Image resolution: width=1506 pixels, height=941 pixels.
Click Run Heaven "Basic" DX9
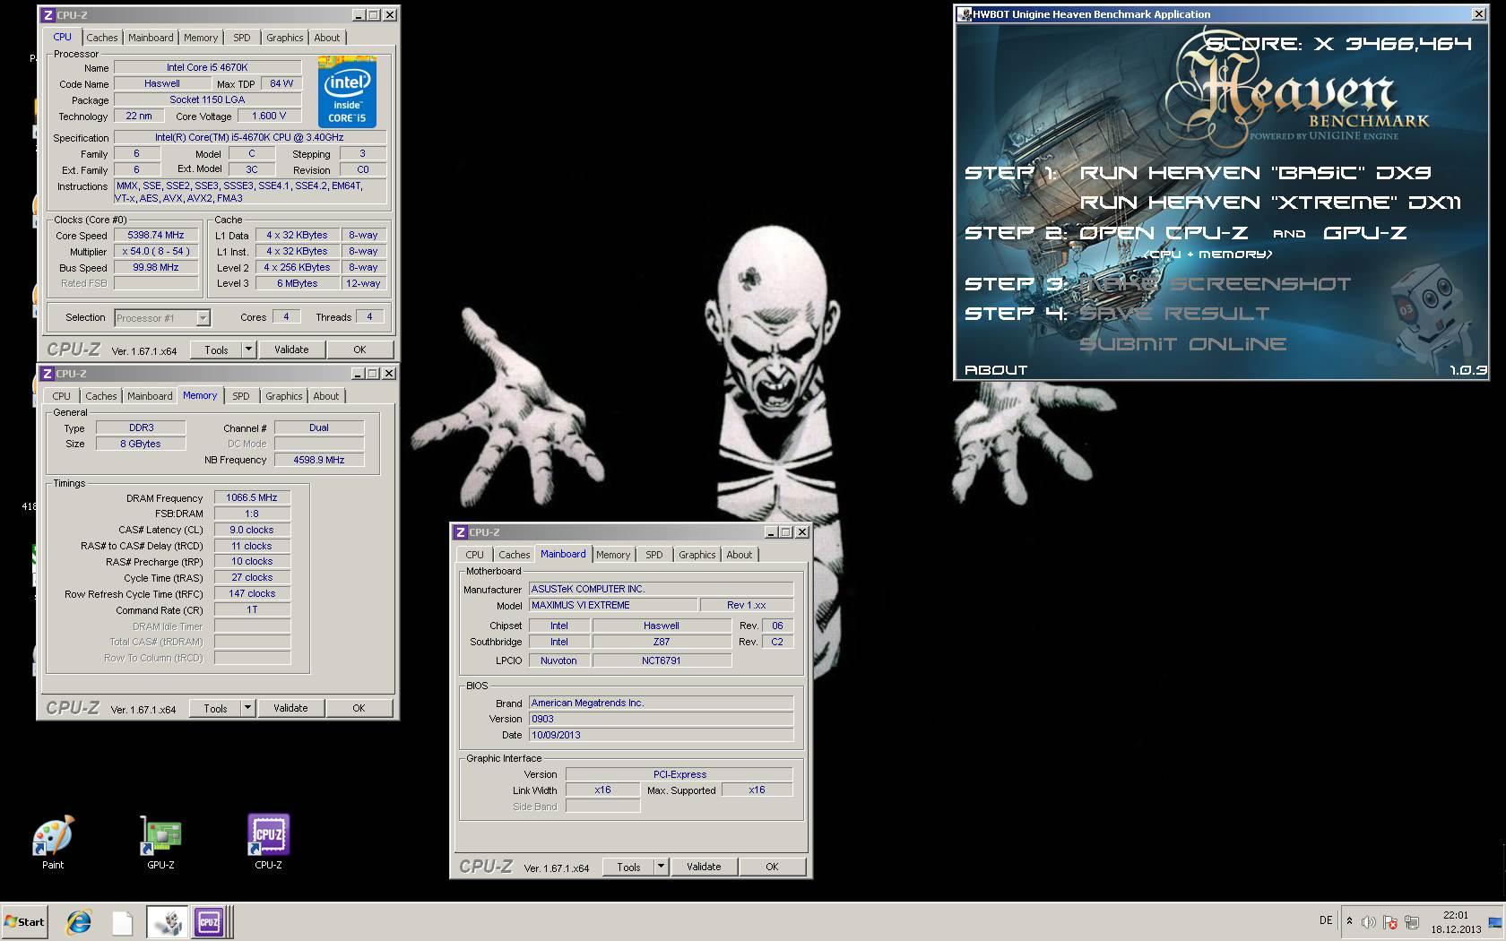1255,173
